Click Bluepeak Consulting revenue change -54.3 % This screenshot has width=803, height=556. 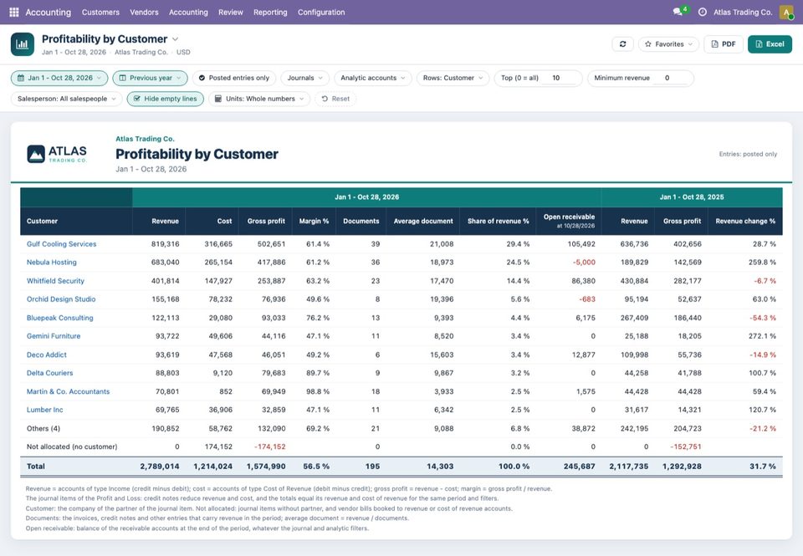(763, 318)
